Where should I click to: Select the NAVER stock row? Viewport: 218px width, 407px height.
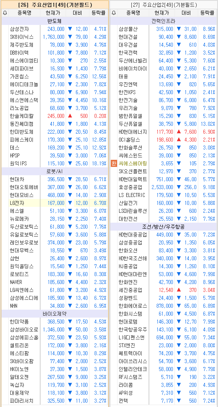click(x=55, y=282)
